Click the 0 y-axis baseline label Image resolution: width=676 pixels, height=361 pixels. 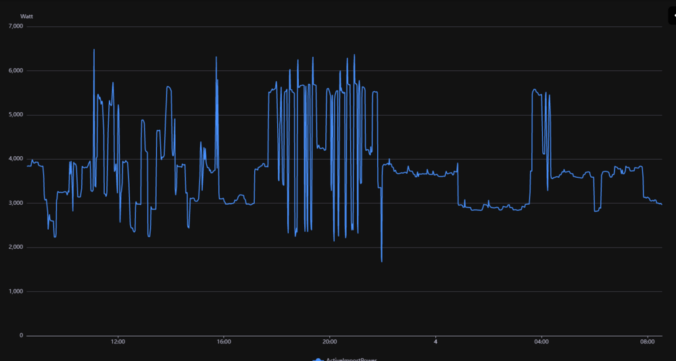(21, 335)
